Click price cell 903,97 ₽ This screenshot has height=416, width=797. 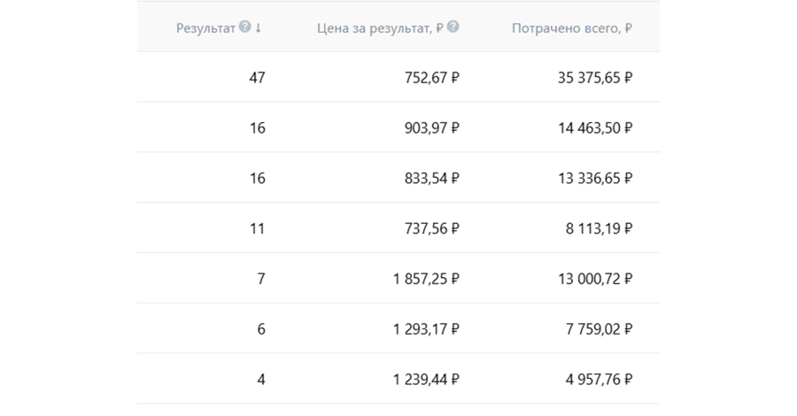(x=432, y=128)
